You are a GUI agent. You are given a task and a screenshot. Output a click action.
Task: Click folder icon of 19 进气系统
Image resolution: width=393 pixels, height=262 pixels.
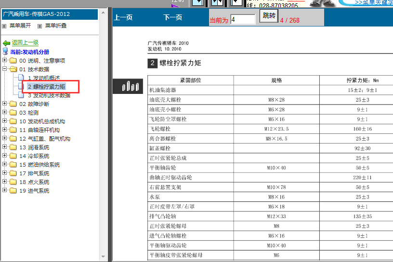click(x=13, y=191)
